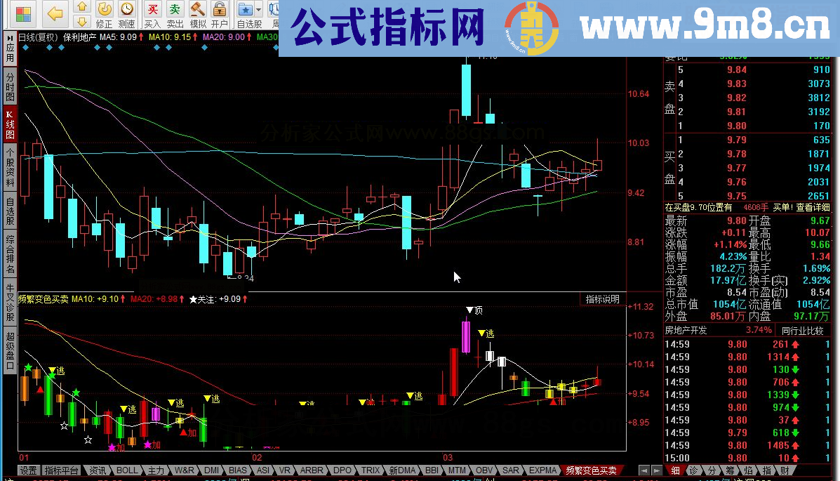
Task: Switch to the 分时图 sidebar tab
Action: [x=10, y=86]
